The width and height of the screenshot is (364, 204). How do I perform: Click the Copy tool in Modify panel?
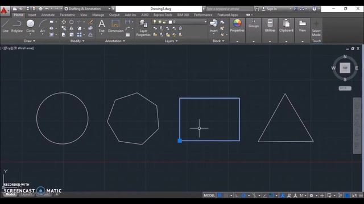click(64, 28)
